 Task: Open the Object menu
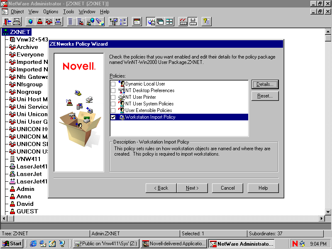click(x=17, y=12)
